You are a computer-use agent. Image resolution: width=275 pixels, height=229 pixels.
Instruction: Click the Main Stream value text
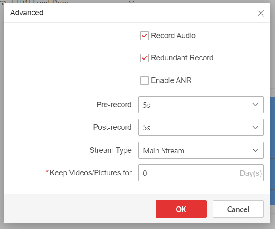click(164, 151)
